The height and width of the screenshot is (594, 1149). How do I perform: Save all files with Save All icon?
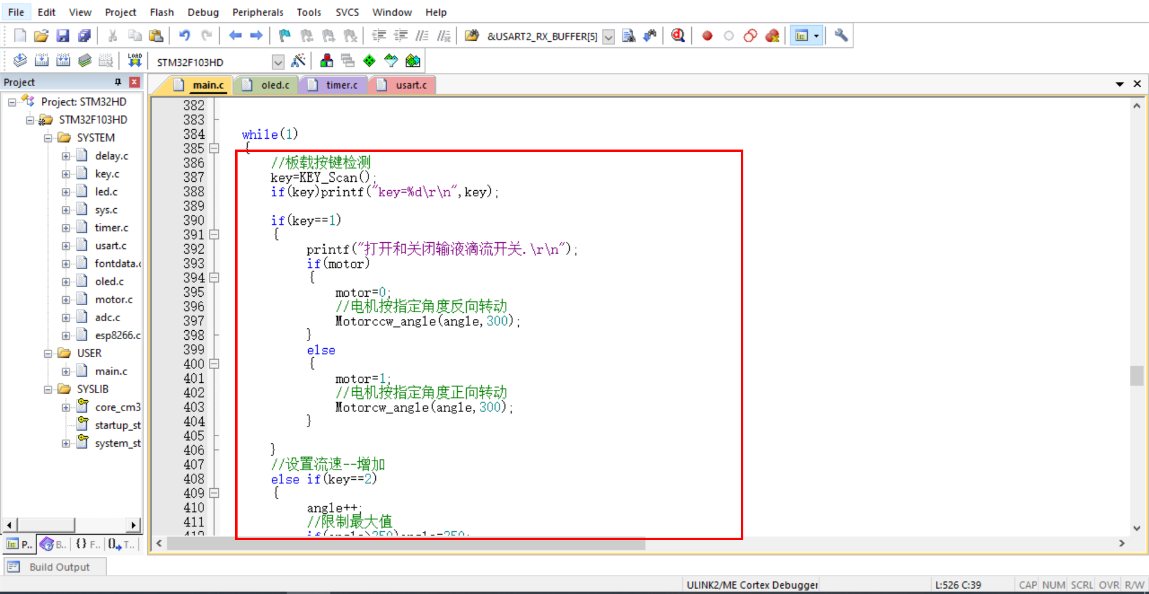click(84, 36)
